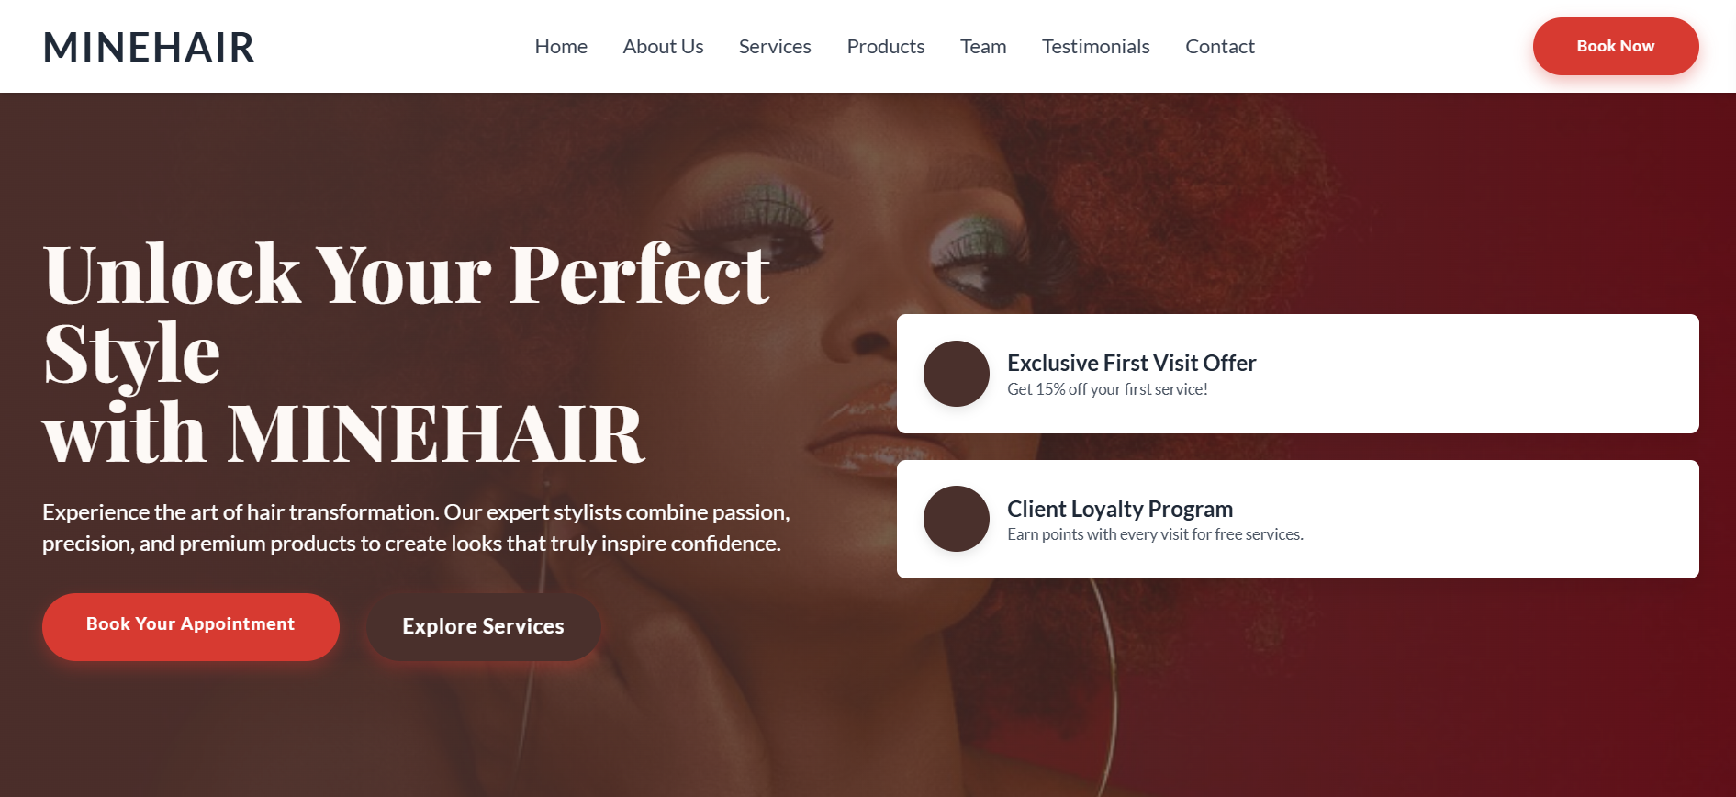This screenshot has width=1736, height=797.
Task: Open the Contact navigation link
Action: 1219,46
